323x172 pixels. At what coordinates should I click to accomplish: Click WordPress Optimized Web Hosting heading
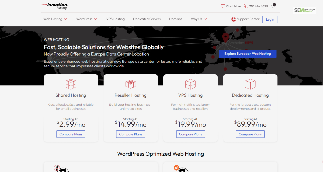[x=161, y=154]
